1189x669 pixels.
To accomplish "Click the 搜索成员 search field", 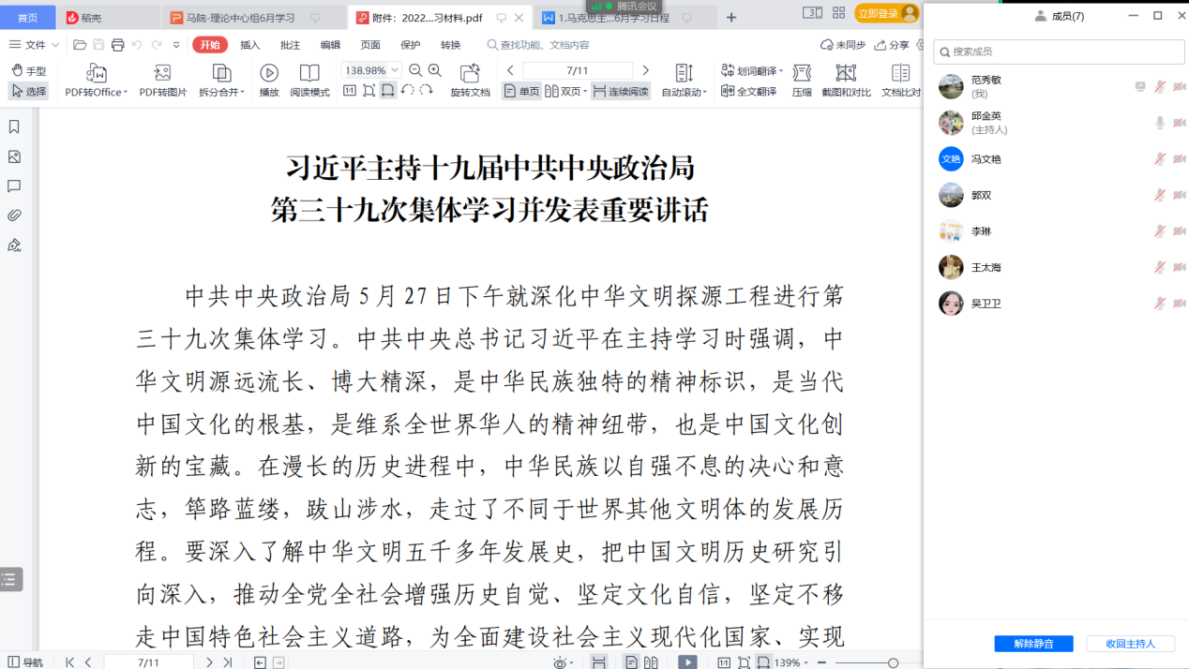I will pyautogui.click(x=1060, y=52).
